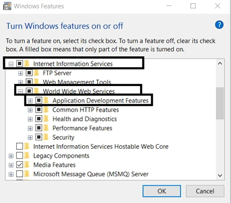
Task: Toggle the Health and Diagnostics checkbox
Action: (39, 118)
